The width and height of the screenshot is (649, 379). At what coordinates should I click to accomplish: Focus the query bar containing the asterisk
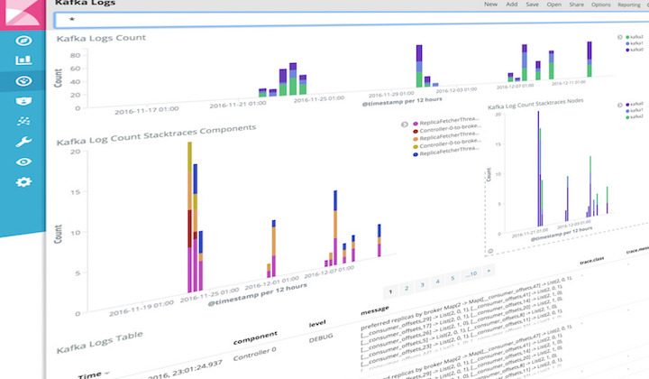351,20
